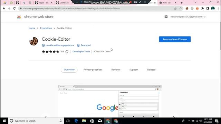Go to Home breadcrumb link
The image size is (221, 124).
[32, 28]
